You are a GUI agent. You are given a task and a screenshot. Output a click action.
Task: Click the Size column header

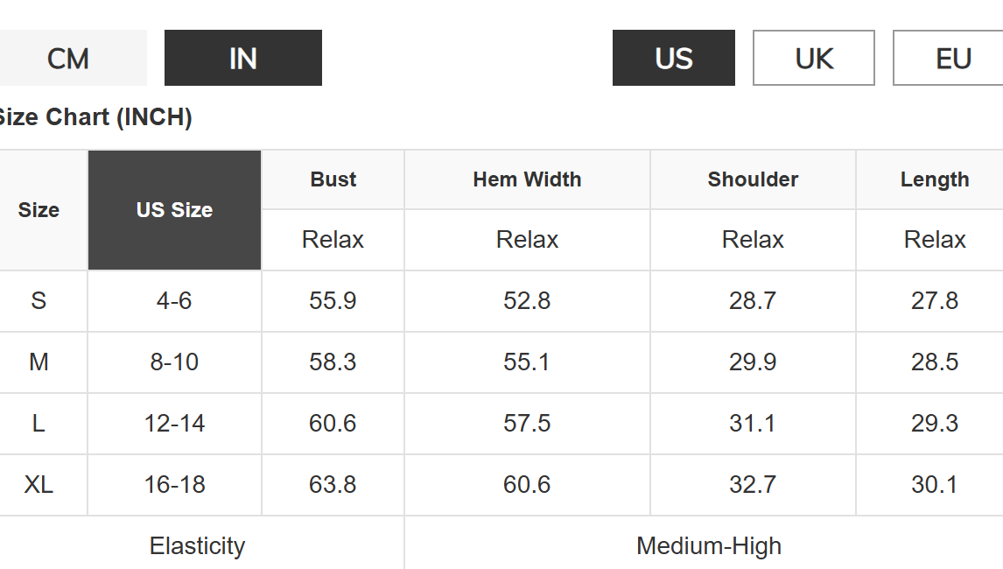coord(39,210)
